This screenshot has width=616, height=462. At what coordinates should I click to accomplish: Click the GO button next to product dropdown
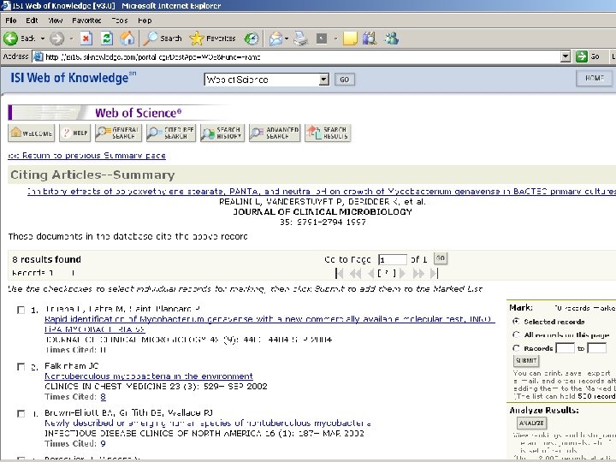coord(345,80)
